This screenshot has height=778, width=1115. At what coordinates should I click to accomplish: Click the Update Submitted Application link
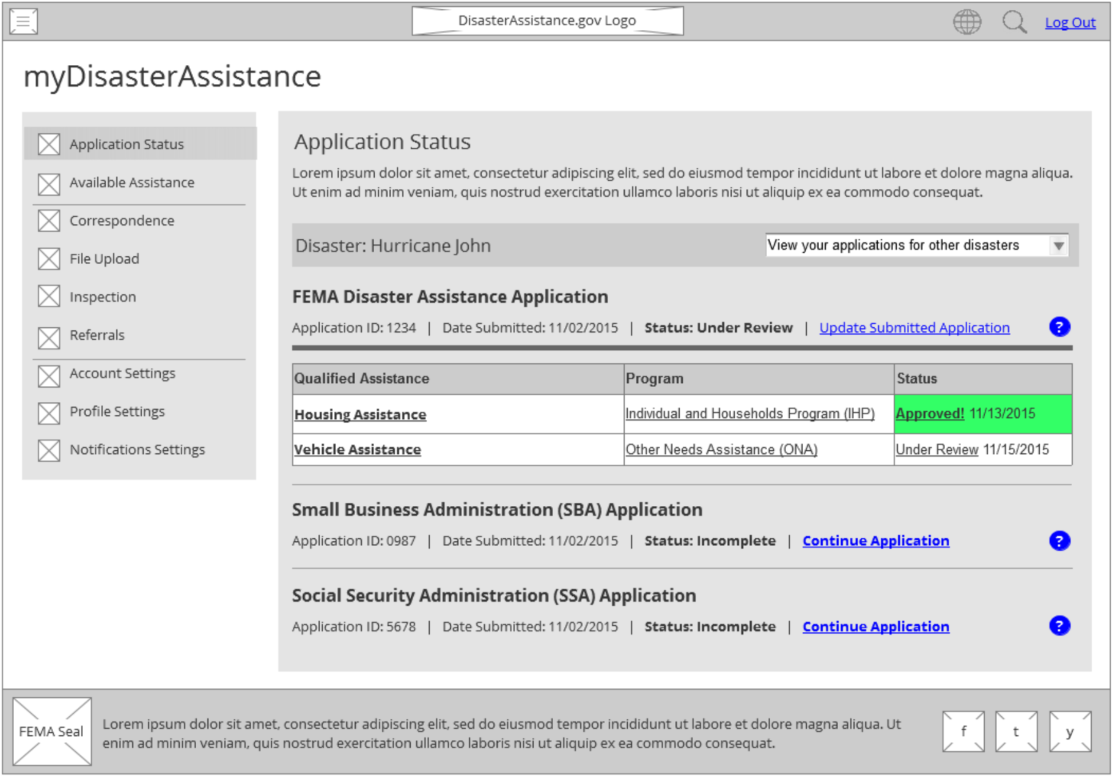coord(914,328)
